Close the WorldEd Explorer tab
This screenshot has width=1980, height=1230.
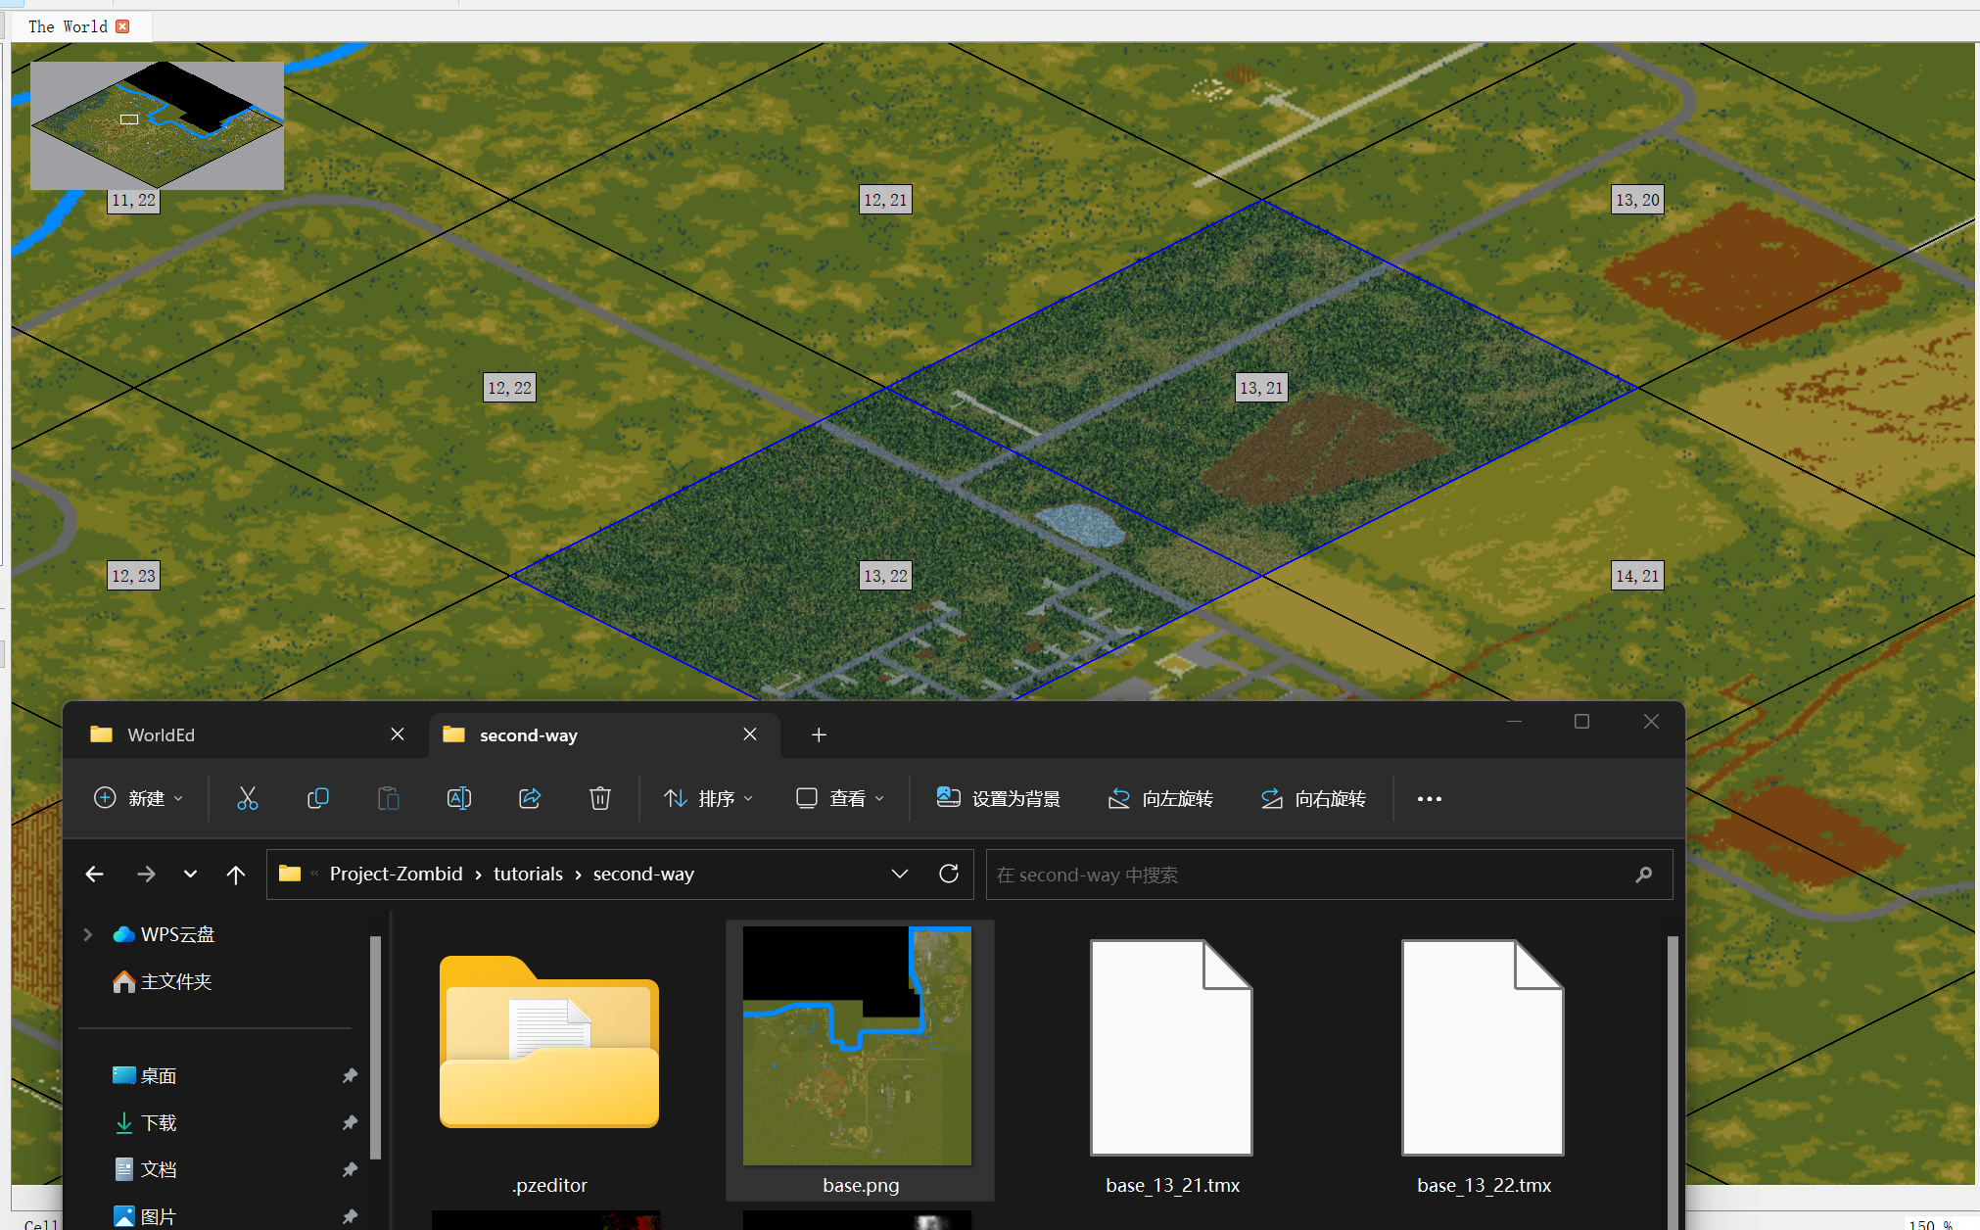pos(398,734)
